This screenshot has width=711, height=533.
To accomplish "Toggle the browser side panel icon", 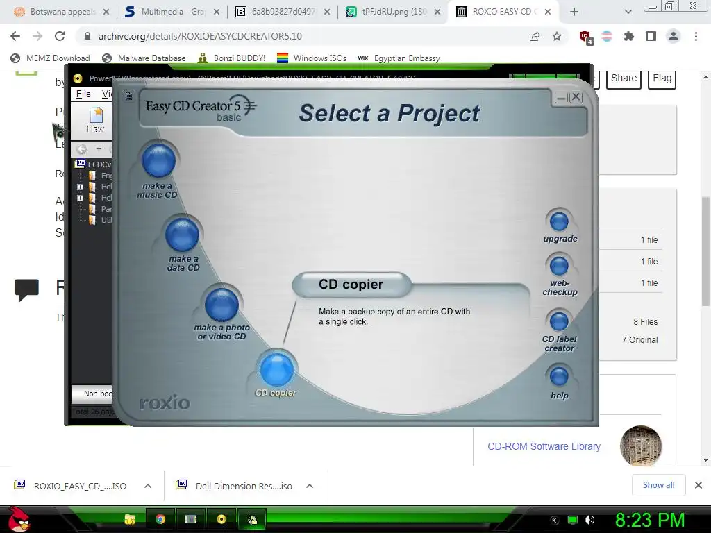I will [651, 36].
